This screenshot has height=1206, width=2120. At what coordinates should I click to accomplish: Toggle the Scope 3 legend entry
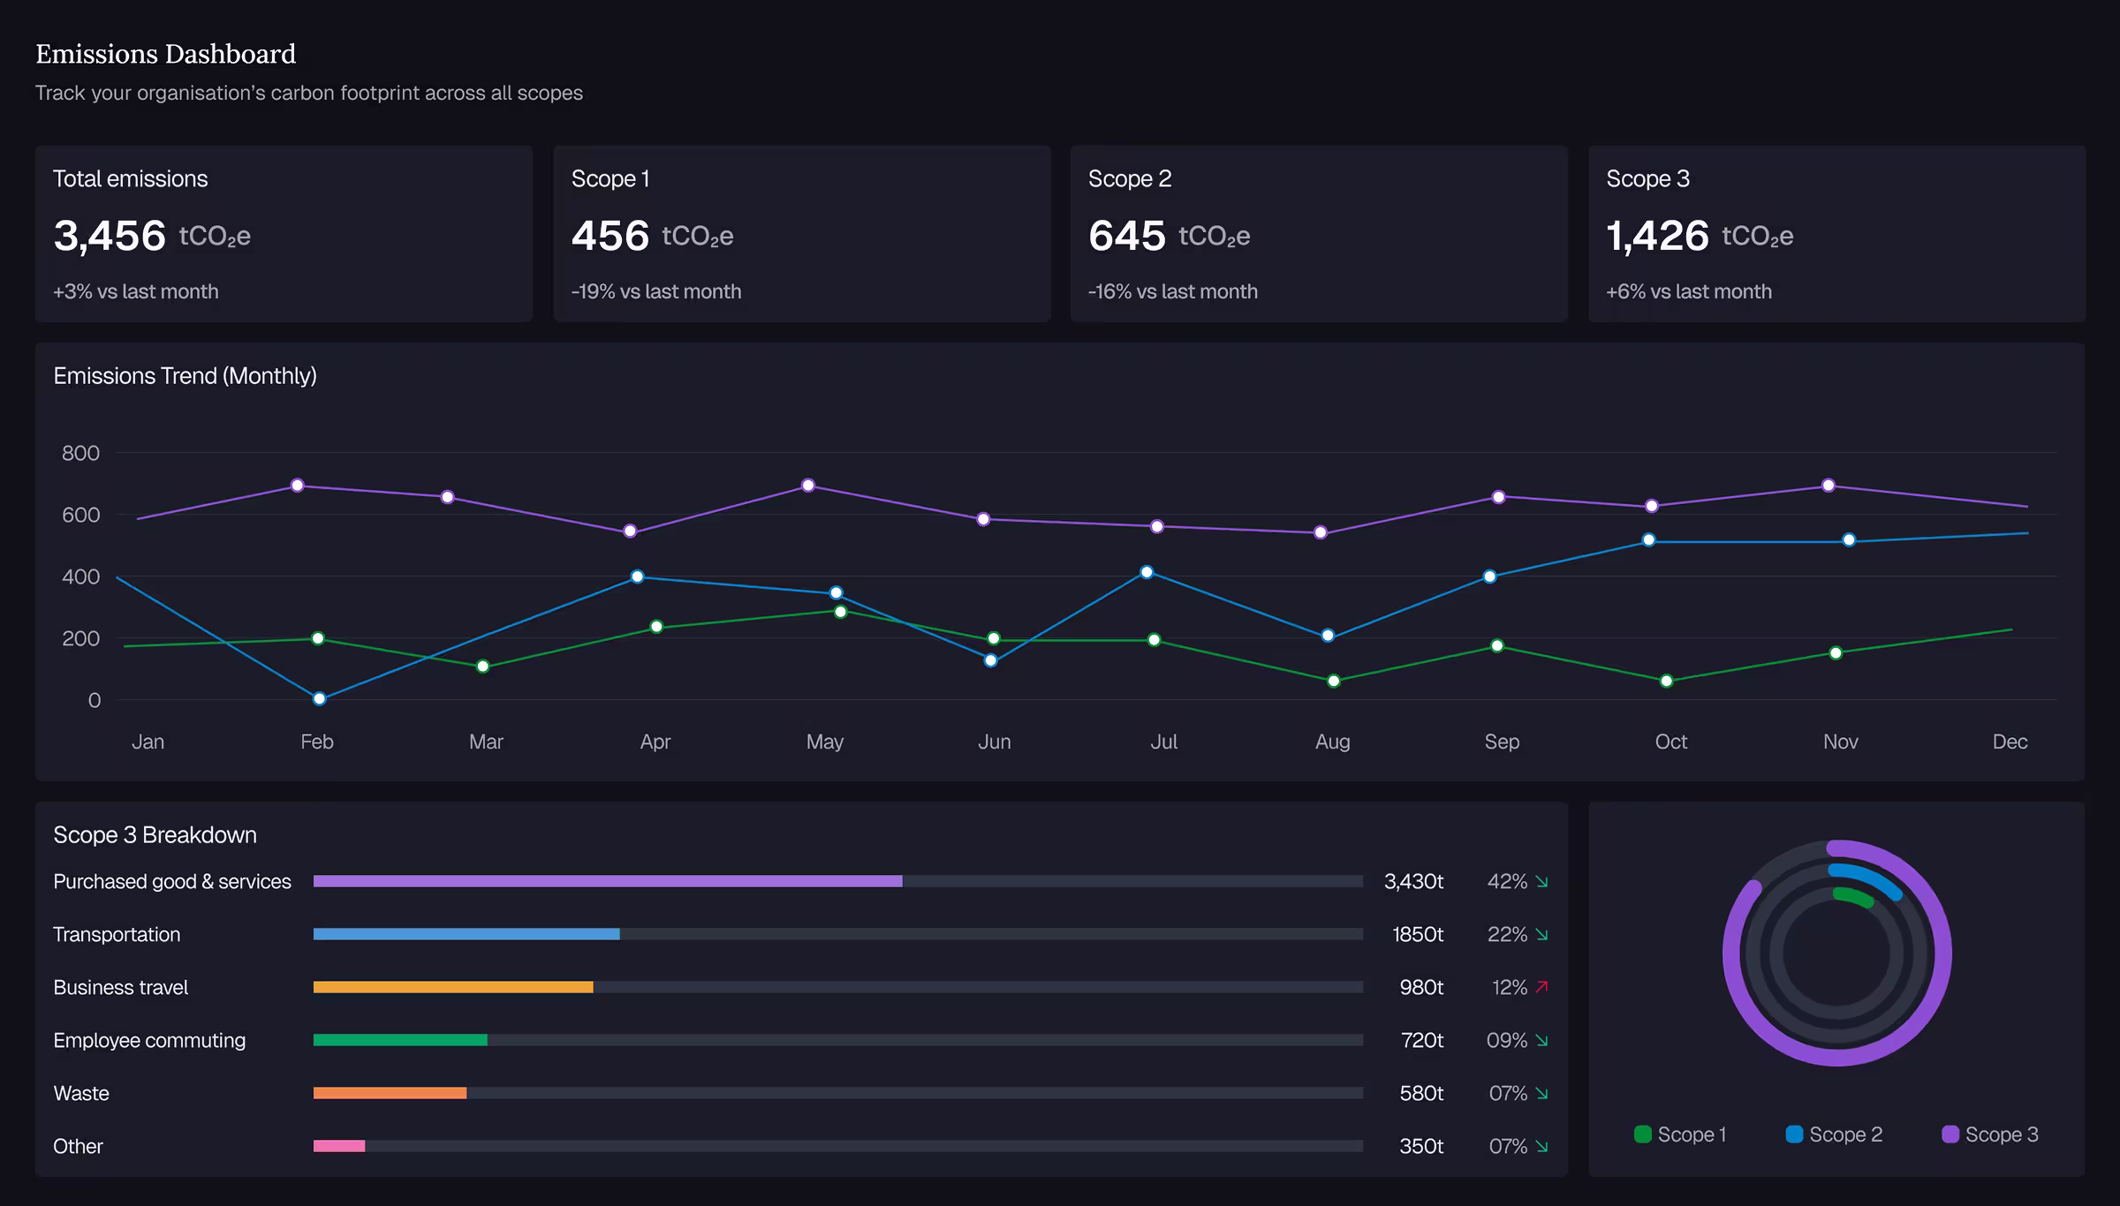click(x=1990, y=1134)
